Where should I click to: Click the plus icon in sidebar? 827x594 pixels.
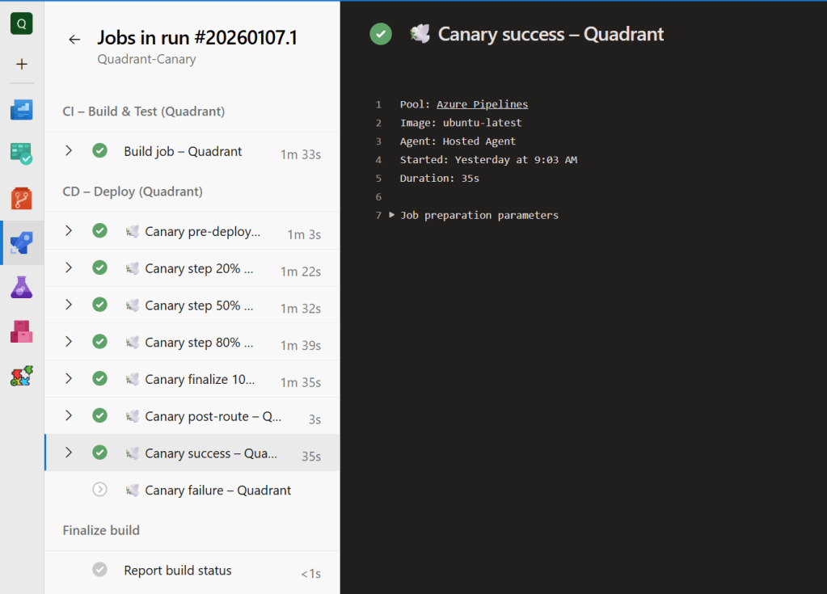(22, 64)
